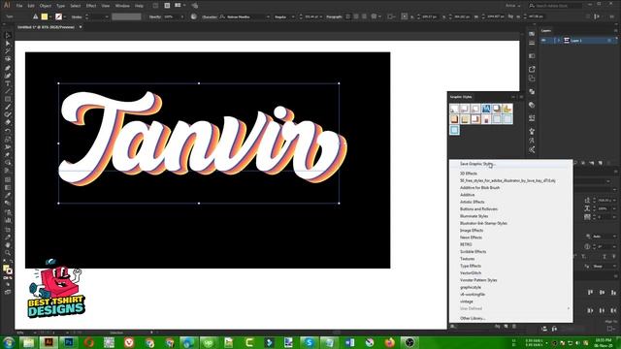This screenshot has height=349, width=621.
Task: Open the Stroke weight dropdown
Action: click(x=107, y=16)
